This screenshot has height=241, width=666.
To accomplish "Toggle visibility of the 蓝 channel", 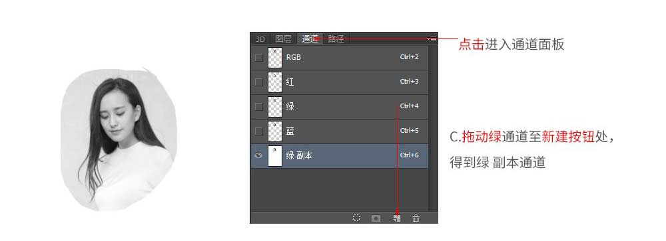I will pyautogui.click(x=258, y=131).
